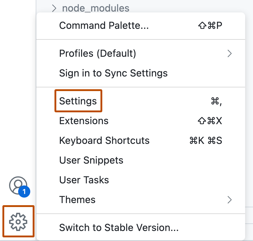Open the Command Palette entry
This screenshot has height=241, width=253.
(104, 25)
